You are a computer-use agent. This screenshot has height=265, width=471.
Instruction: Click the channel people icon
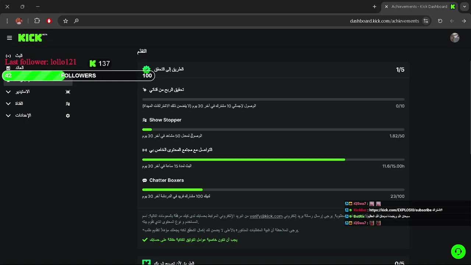(x=68, y=104)
